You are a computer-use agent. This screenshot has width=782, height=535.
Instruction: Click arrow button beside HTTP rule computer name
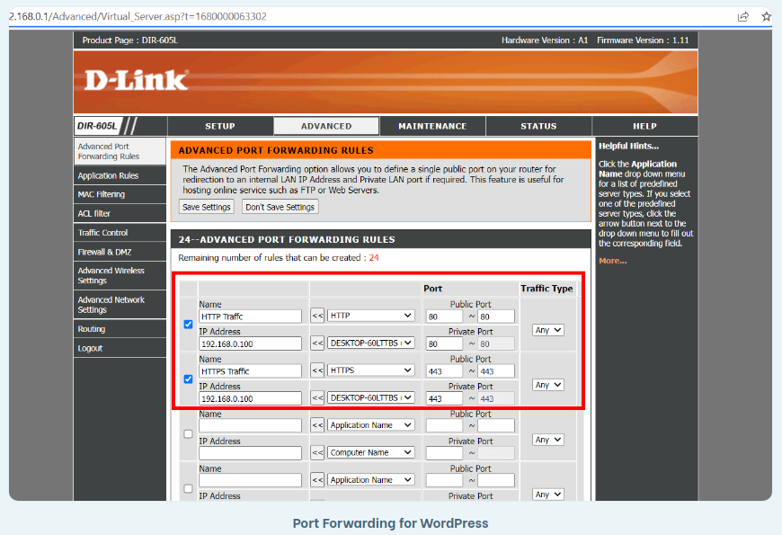click(x=317, y=343)
